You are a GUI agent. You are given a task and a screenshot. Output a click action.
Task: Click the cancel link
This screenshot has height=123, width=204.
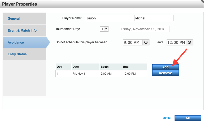pos(167,118)
